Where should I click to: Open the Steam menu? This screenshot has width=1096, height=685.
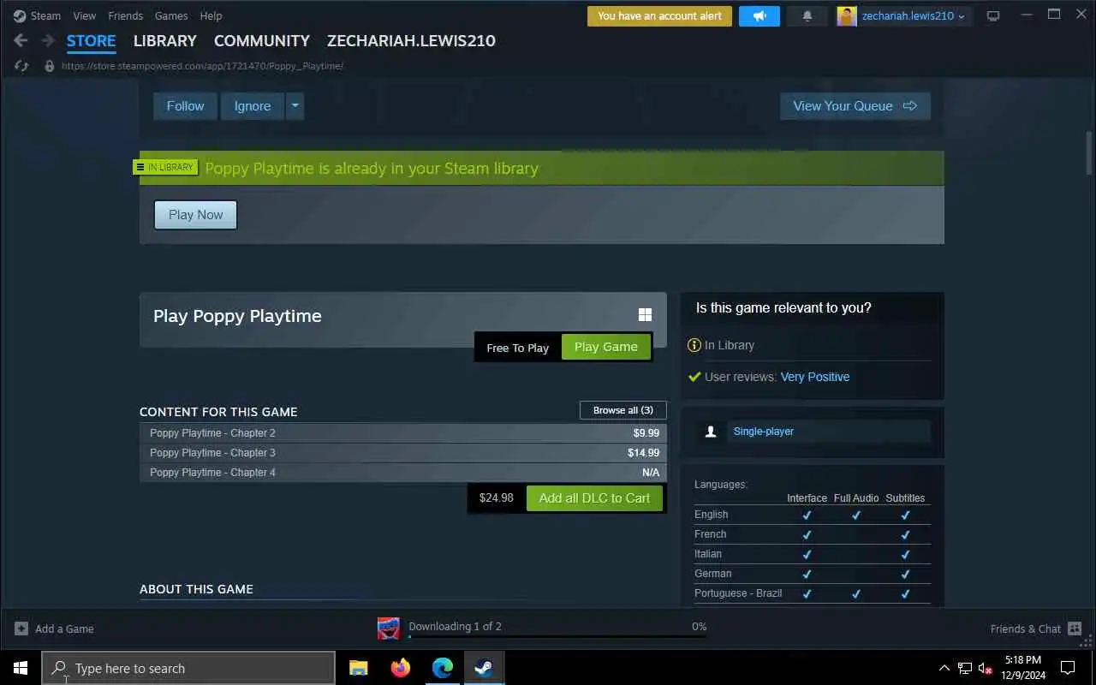(45, 15)
